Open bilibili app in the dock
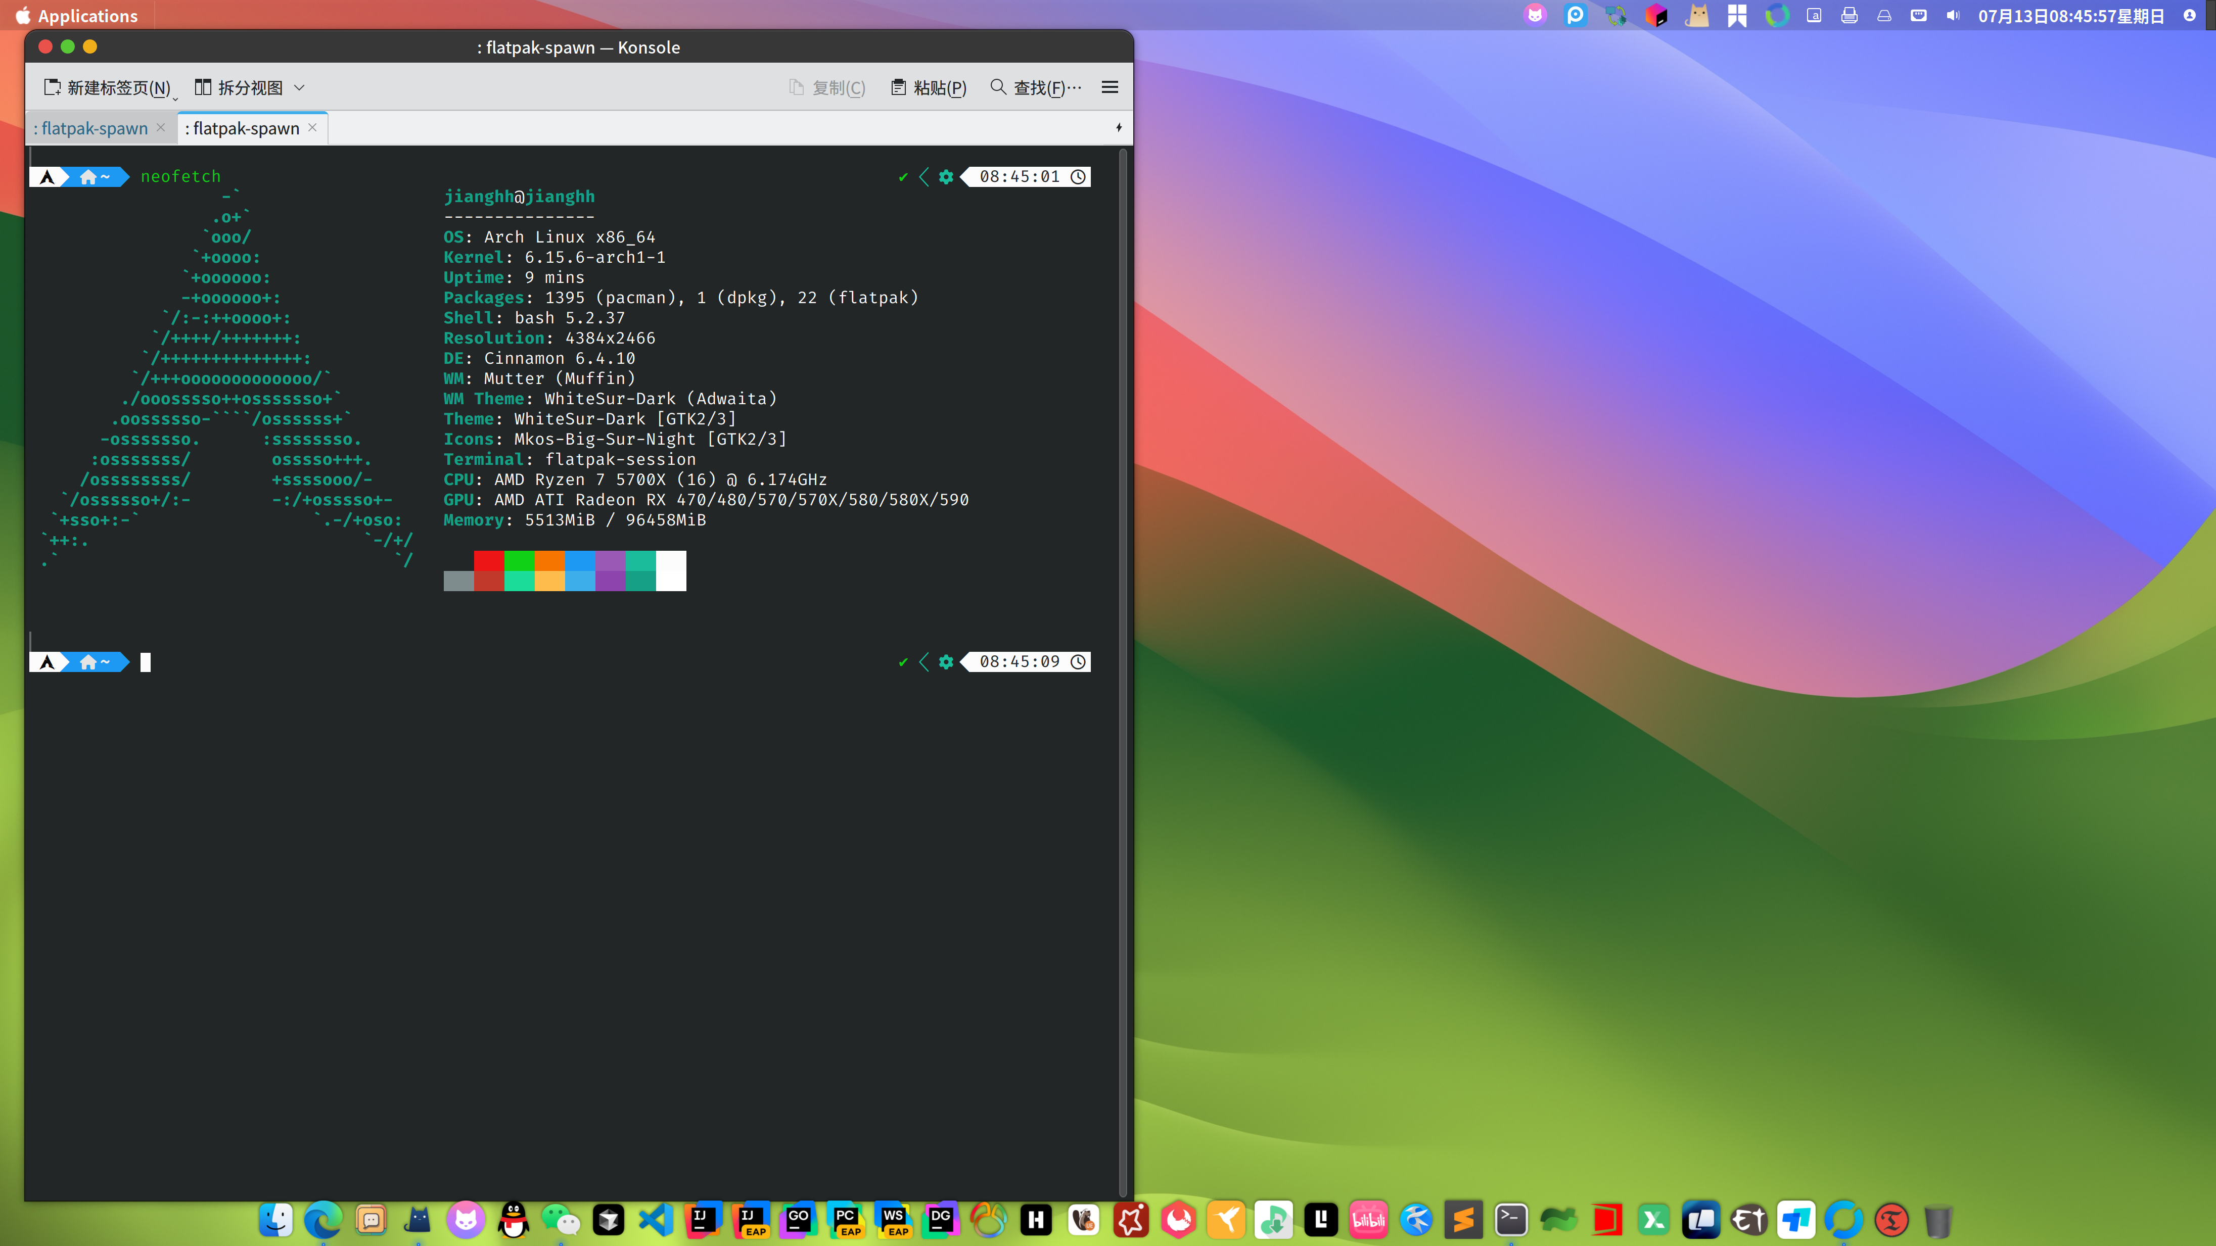2216x1246 pixels. click(x=1369, y=1219)
